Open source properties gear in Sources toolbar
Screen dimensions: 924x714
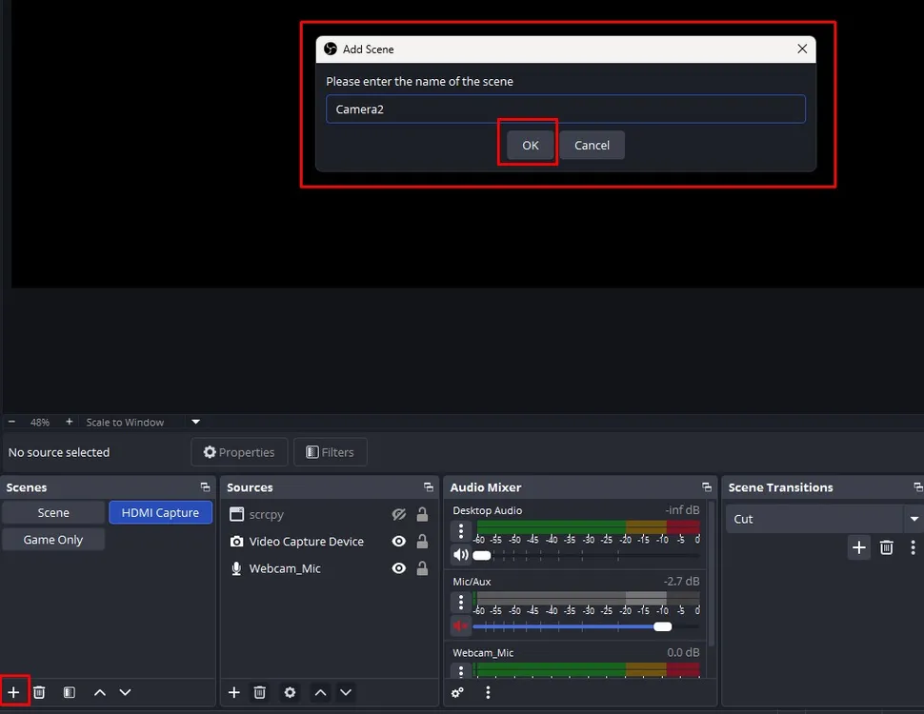pos(290,692)
